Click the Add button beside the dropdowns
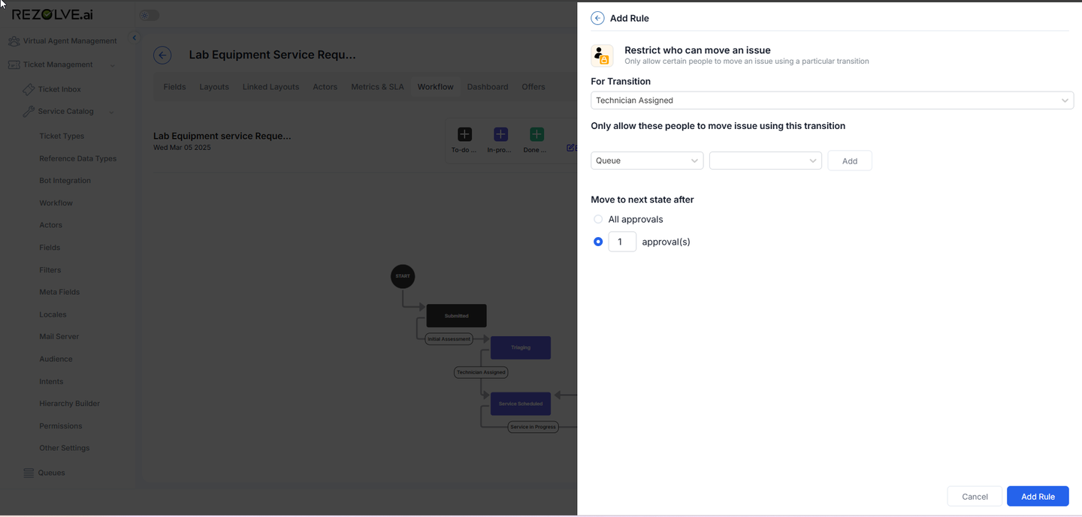 coord(850,161)
